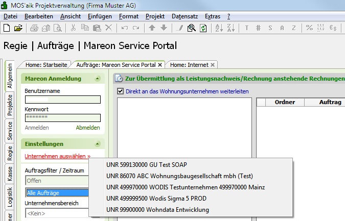Click the Undo arrow icon
This screenshot has height=221, width=345.
click(x=125, y=28)
